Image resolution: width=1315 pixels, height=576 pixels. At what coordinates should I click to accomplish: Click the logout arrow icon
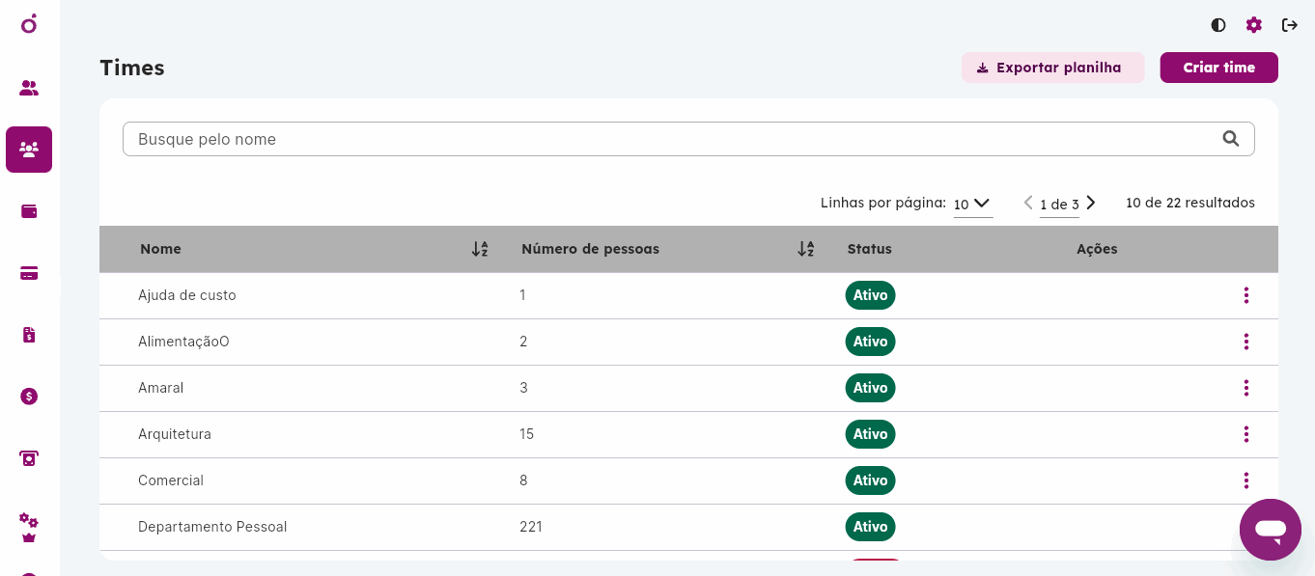click(1290, 25)
